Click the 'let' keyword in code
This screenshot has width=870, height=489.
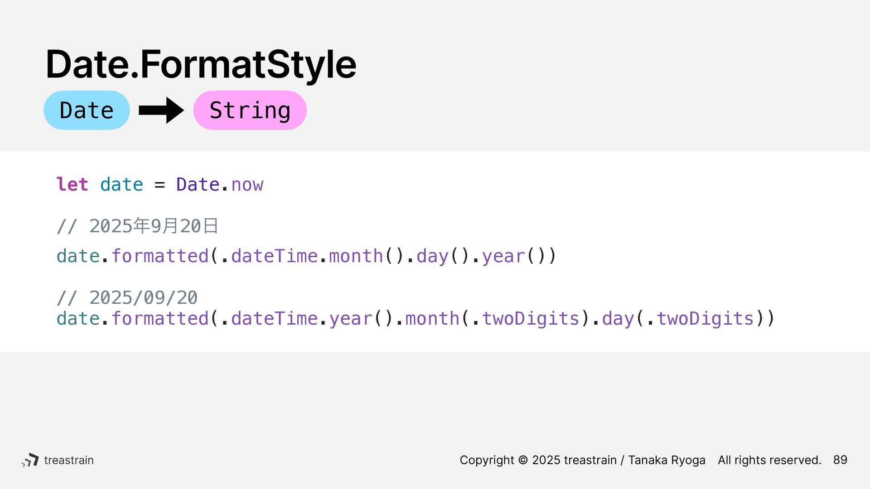[72, 184]
